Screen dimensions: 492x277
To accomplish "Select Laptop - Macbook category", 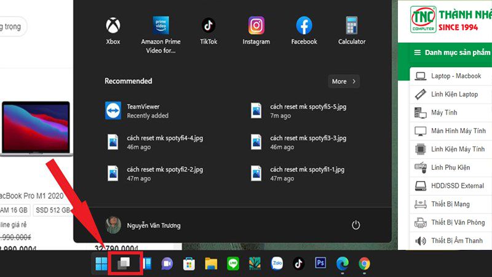I will point(451,76).
